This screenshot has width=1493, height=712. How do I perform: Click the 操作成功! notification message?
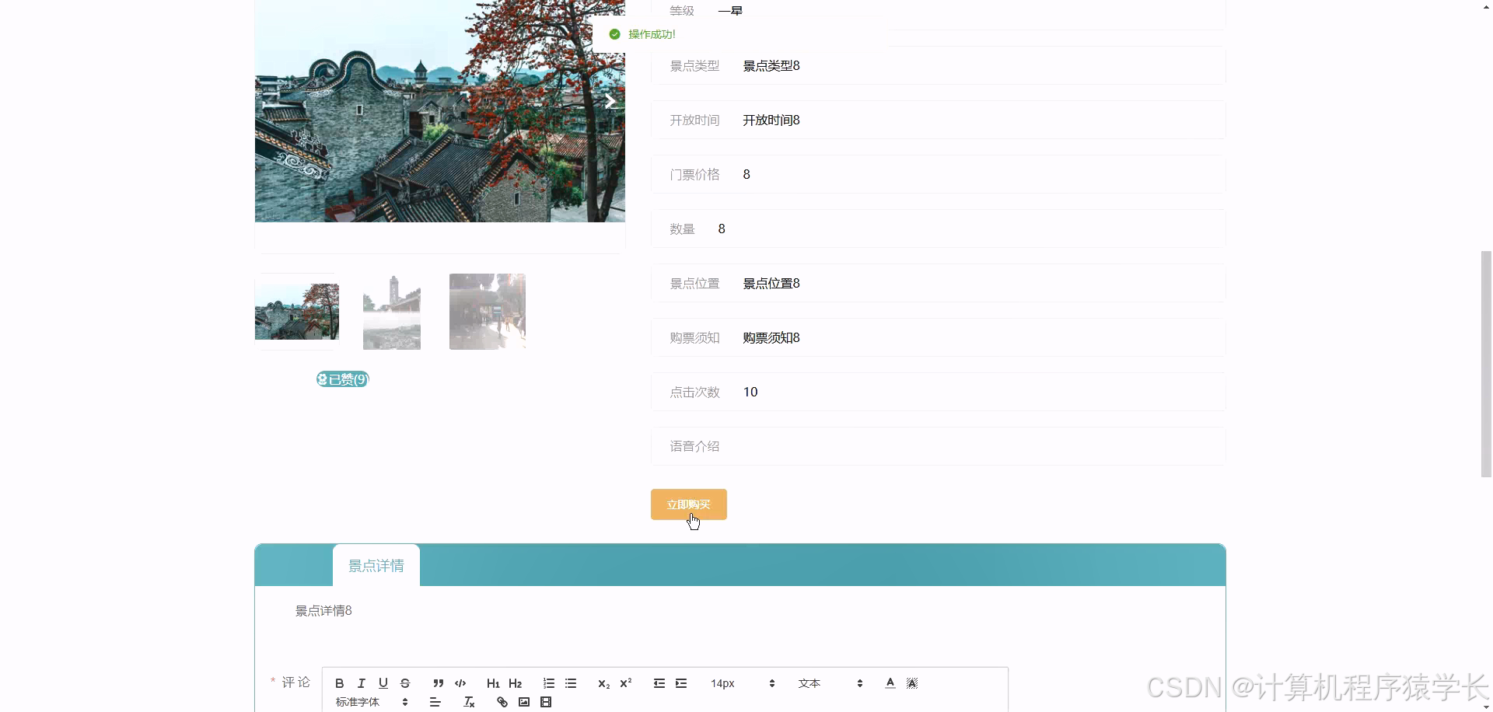coord(652,34)
